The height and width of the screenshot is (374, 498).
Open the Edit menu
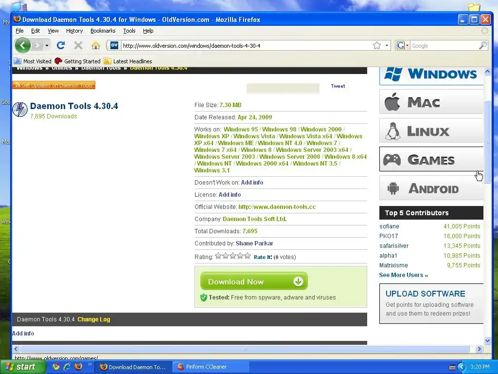[x=35, y=31]
